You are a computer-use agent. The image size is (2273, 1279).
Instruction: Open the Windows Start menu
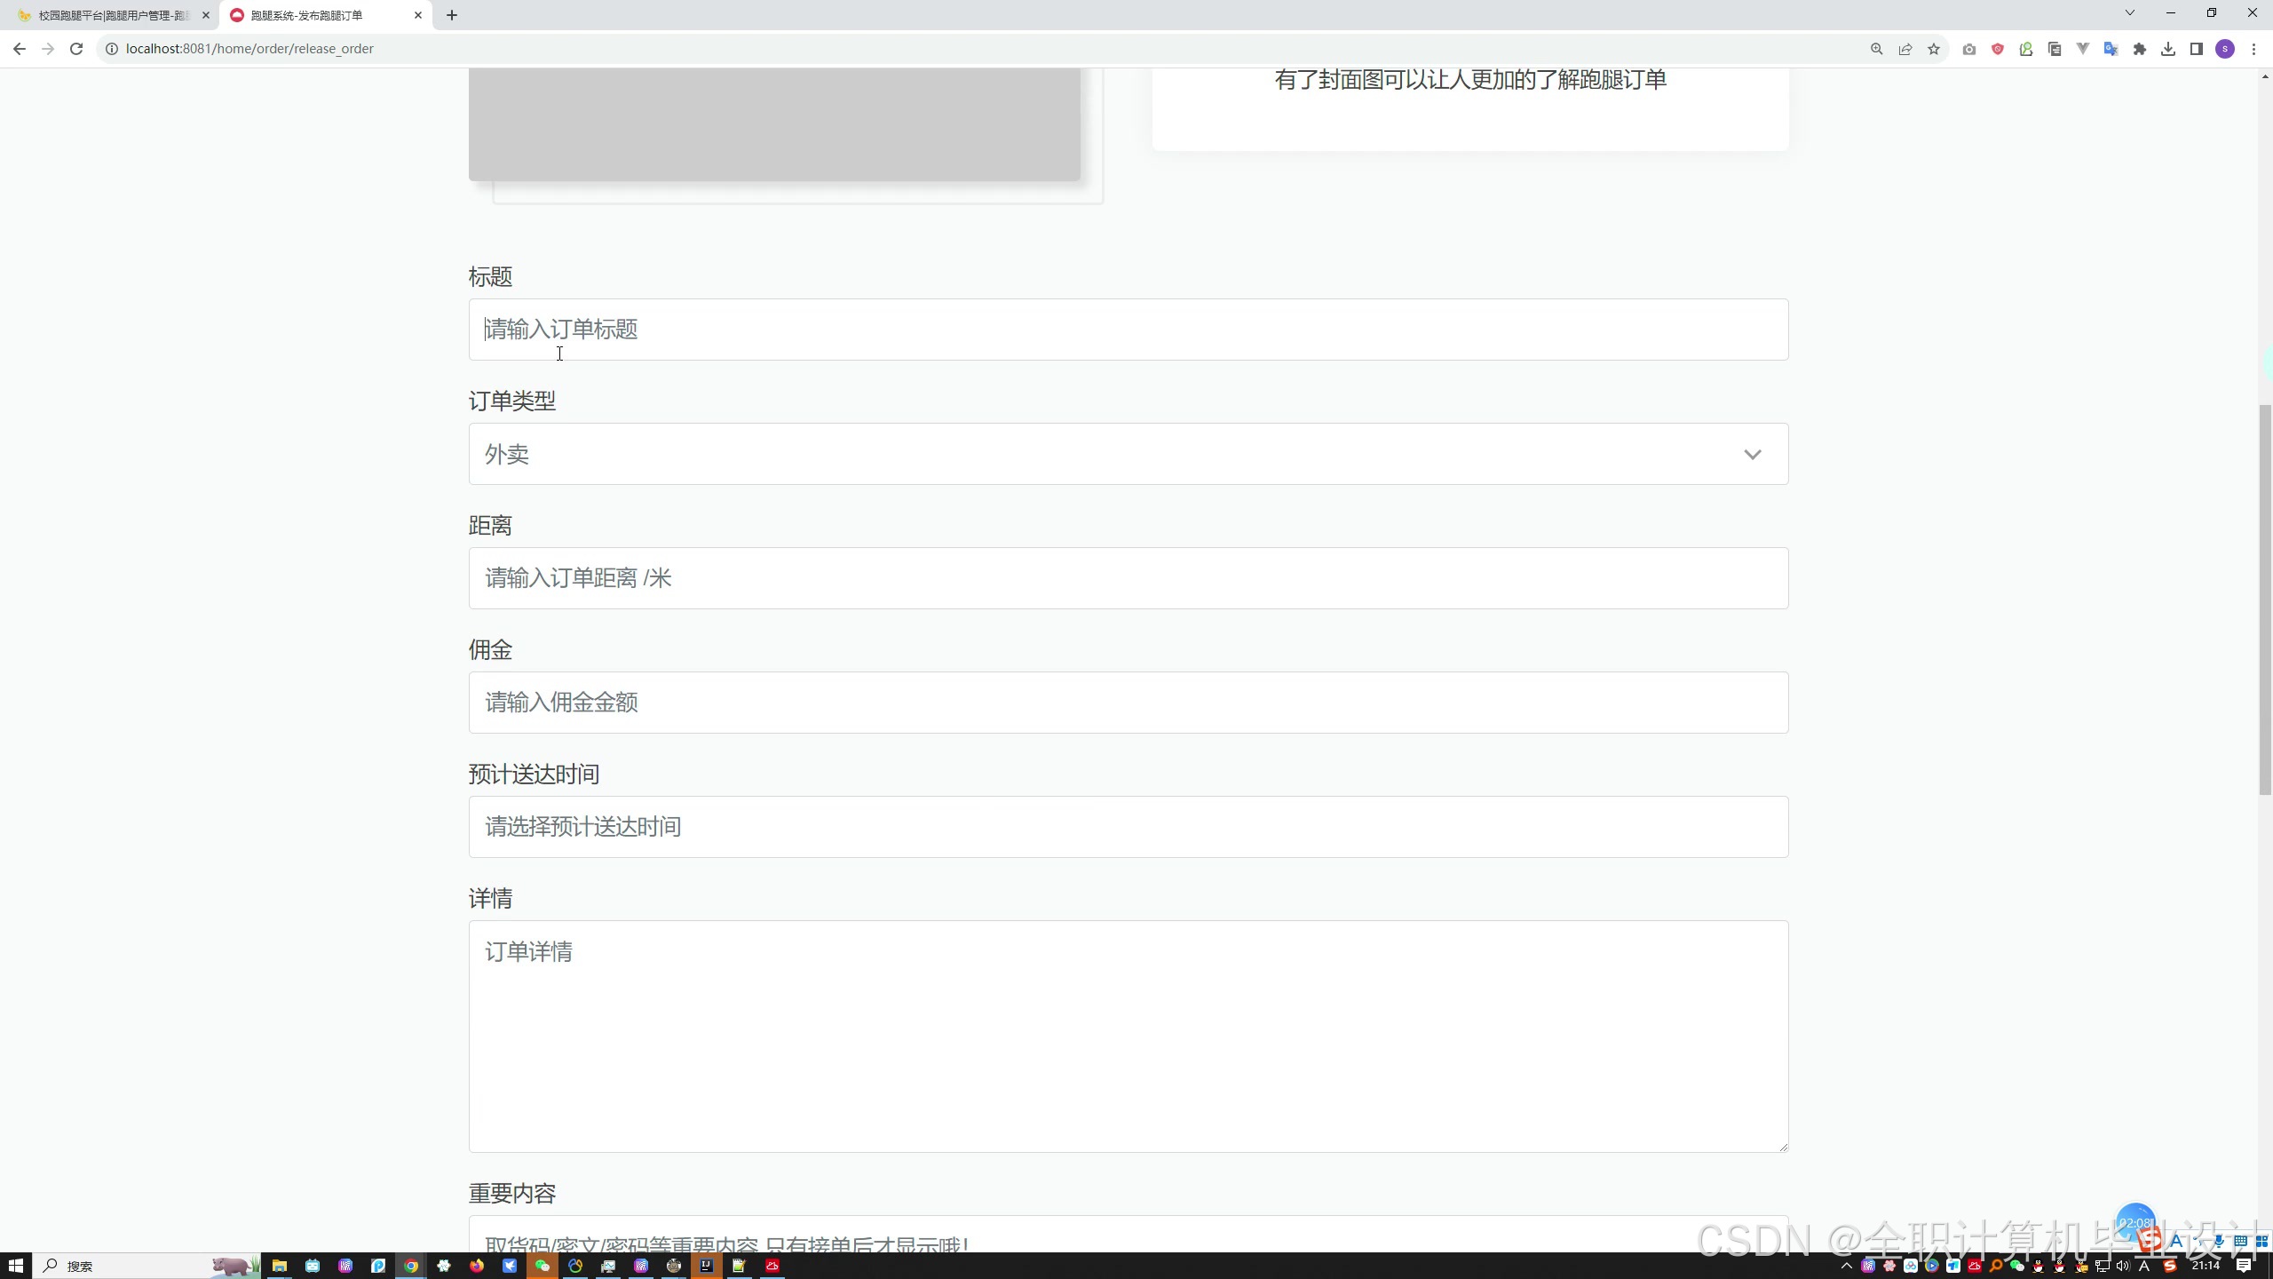(x=15, y=1266)
